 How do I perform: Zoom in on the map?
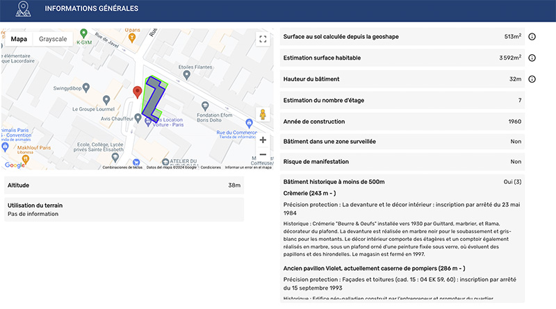(263, 140)
